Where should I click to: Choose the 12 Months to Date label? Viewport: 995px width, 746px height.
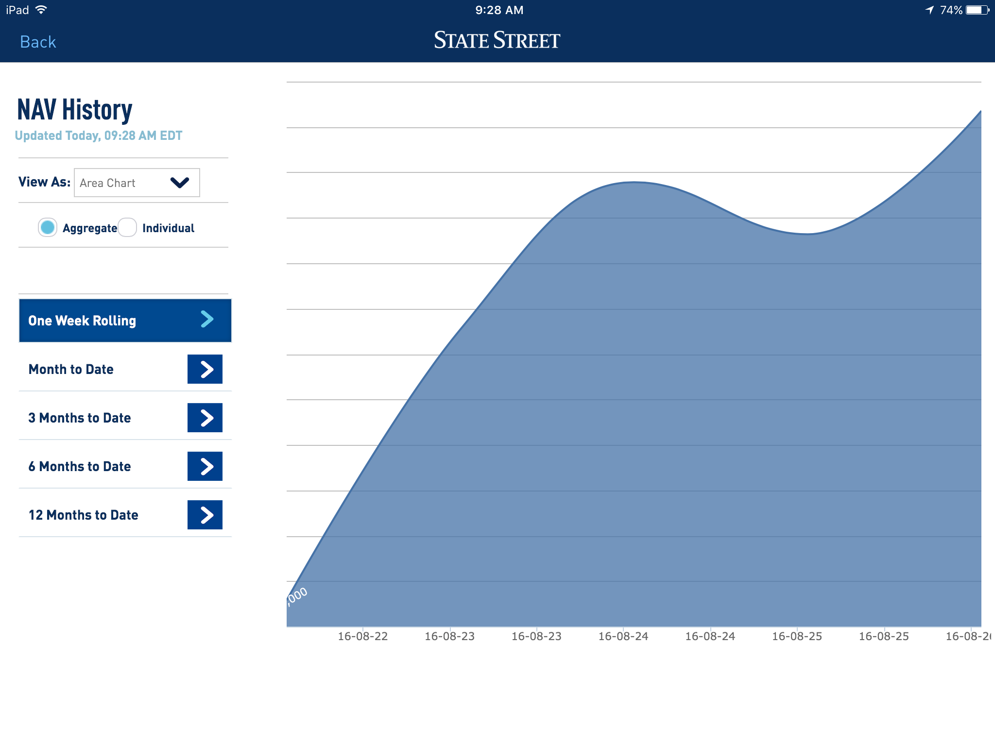coord(83,515)
